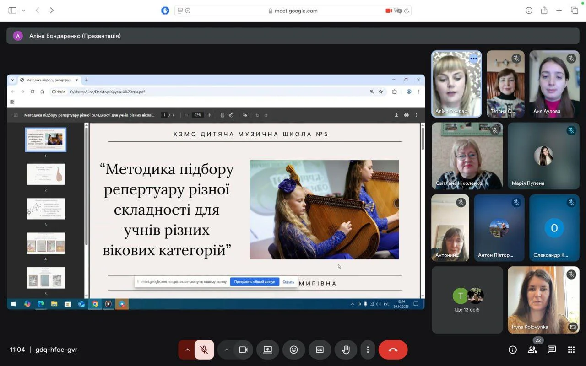This screenshot has height=366, width=586.
Task: Start screen presentation with Present now icon
Action: [268, 350]
